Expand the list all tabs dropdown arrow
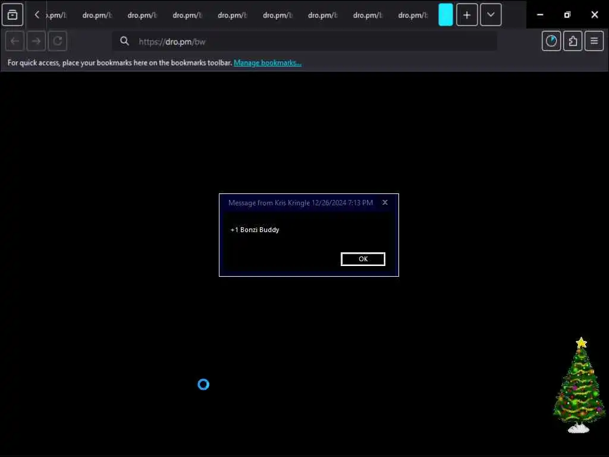609x457 pixels. pyautogui.click(x=491, y=15)
